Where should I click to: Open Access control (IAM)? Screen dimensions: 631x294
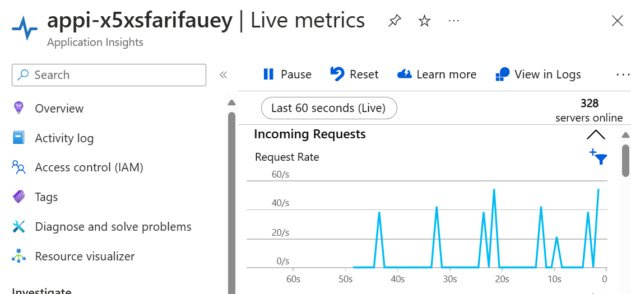(x=89, y=167)
